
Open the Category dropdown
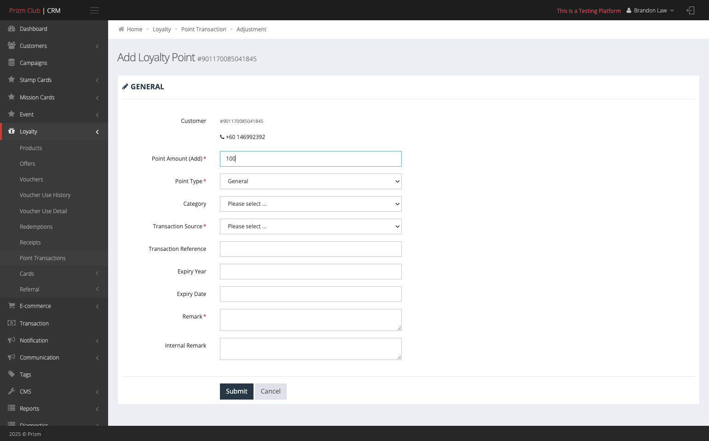tap(311, 204)
